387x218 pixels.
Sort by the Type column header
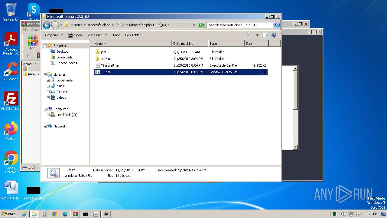point(226,44)
